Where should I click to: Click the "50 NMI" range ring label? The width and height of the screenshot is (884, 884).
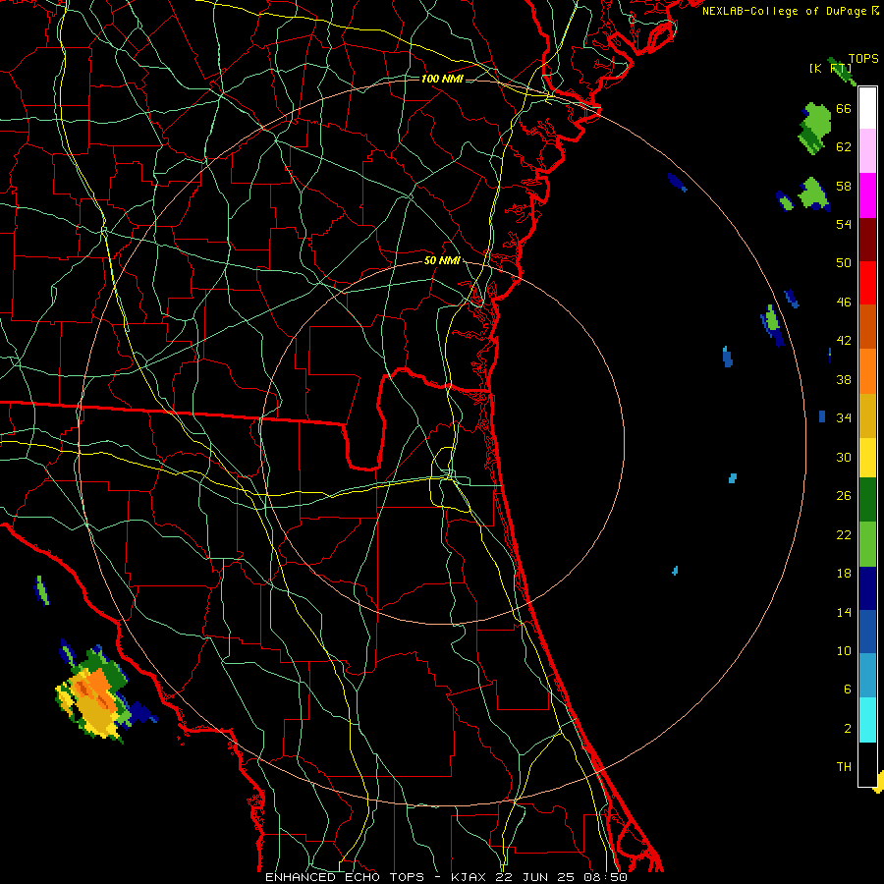pyautogui.click(x=442, y=260)
